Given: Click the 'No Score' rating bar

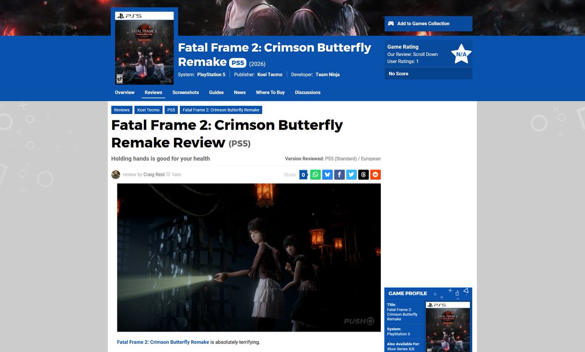Looking at the screenshot, I should pyautogui.click(x=429, y=74).
